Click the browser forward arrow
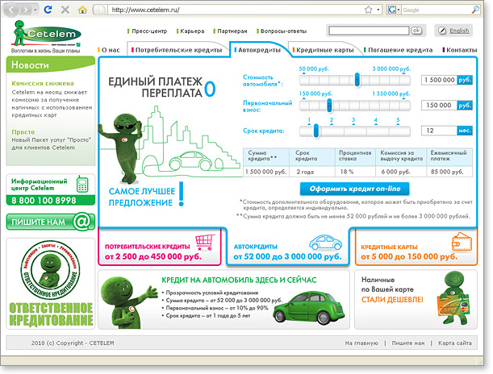 click(26, 10)
